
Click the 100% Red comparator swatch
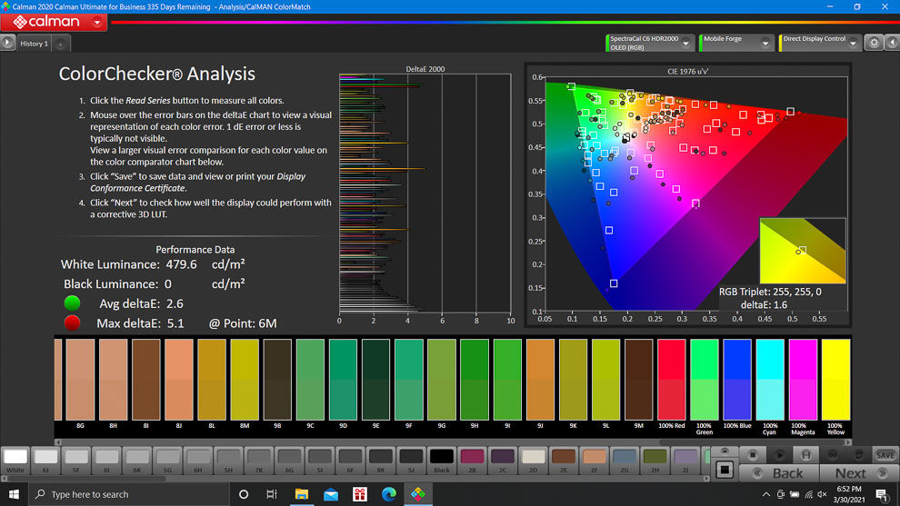point(672,380)
